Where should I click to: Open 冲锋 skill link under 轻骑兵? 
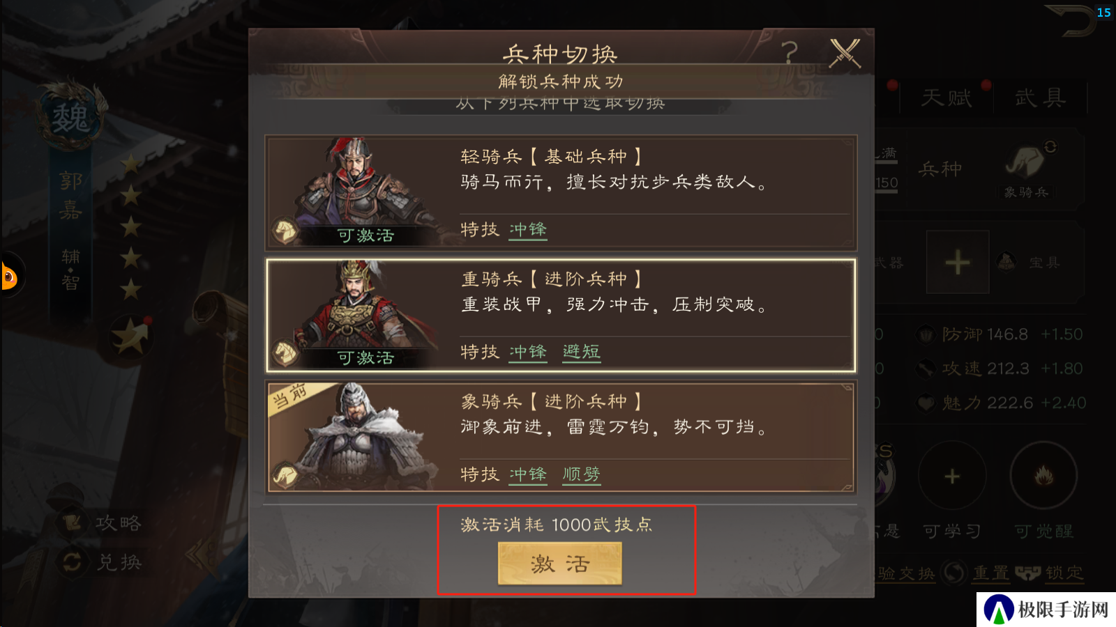[528, 230]
